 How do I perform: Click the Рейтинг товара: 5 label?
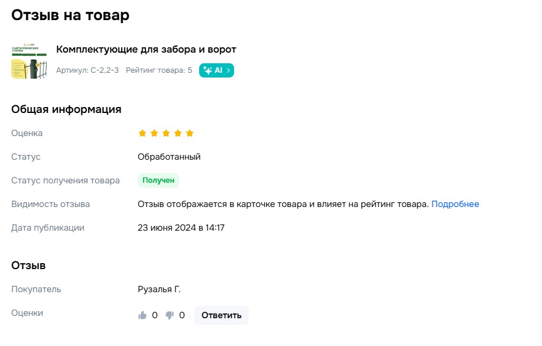coord(159,70)
